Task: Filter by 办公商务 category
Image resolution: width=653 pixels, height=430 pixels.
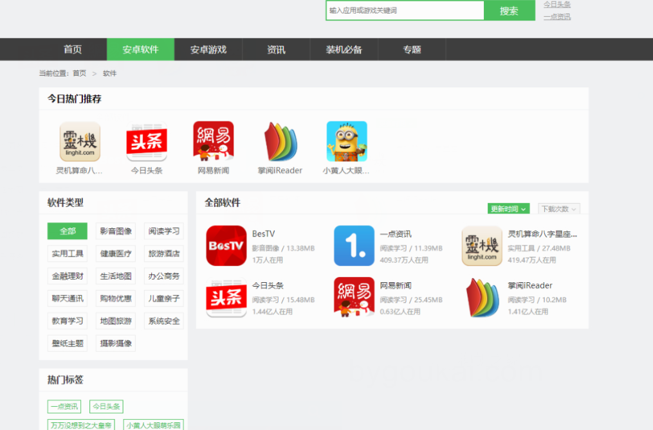Action: coord(164,276)
